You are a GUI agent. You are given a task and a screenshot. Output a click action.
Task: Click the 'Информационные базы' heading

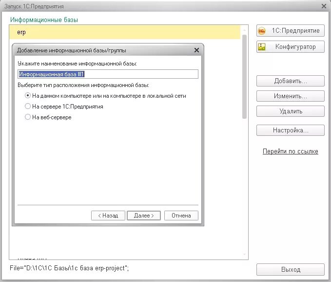(x=44, y=20)
